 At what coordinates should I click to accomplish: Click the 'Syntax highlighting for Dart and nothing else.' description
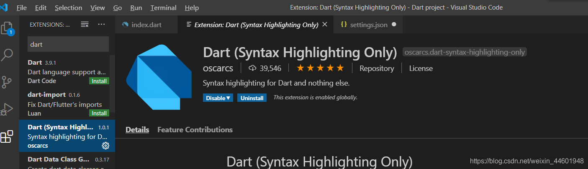[x=276, y=83]
